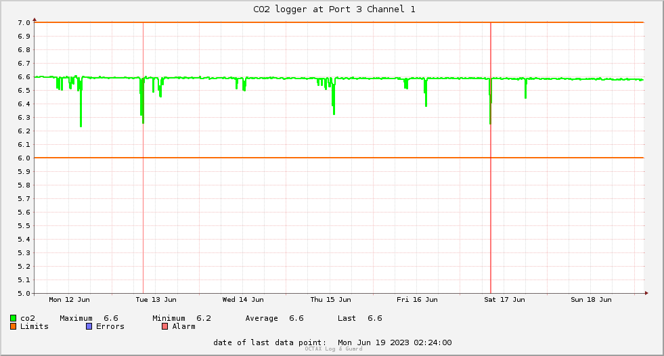The image size is (664, 356).
Task: Click the Sun 18 Jun axis label
Action: [x=591, y=300]
